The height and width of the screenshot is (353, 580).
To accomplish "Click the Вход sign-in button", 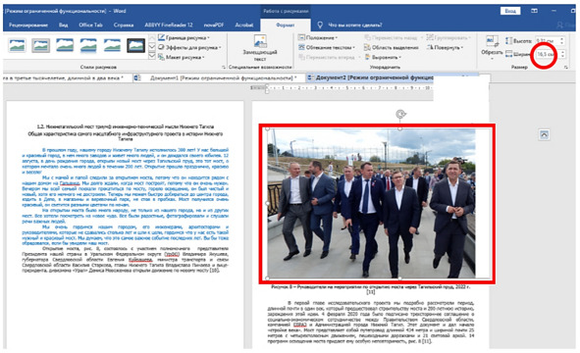I will (510, 11).
